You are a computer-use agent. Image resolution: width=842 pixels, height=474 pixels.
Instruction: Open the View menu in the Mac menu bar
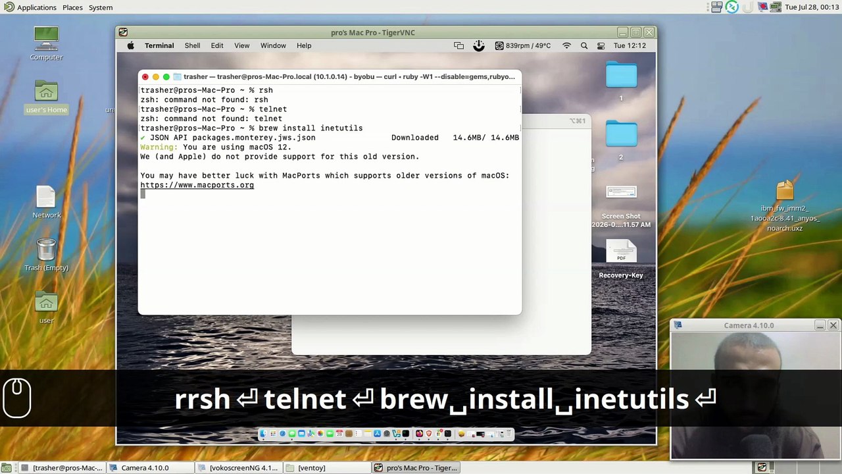[241, 45]
